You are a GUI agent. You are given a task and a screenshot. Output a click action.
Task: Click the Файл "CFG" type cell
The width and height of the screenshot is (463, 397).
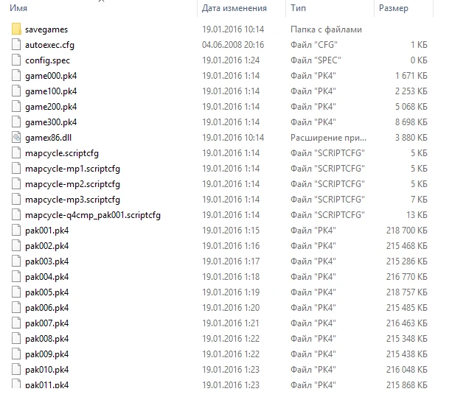click(314, 45)
